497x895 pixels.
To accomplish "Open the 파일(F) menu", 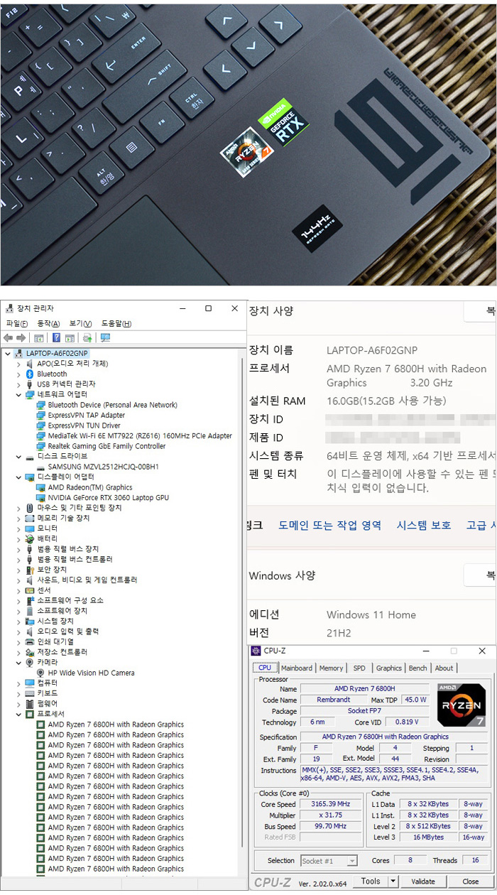I will coord(17,324).
